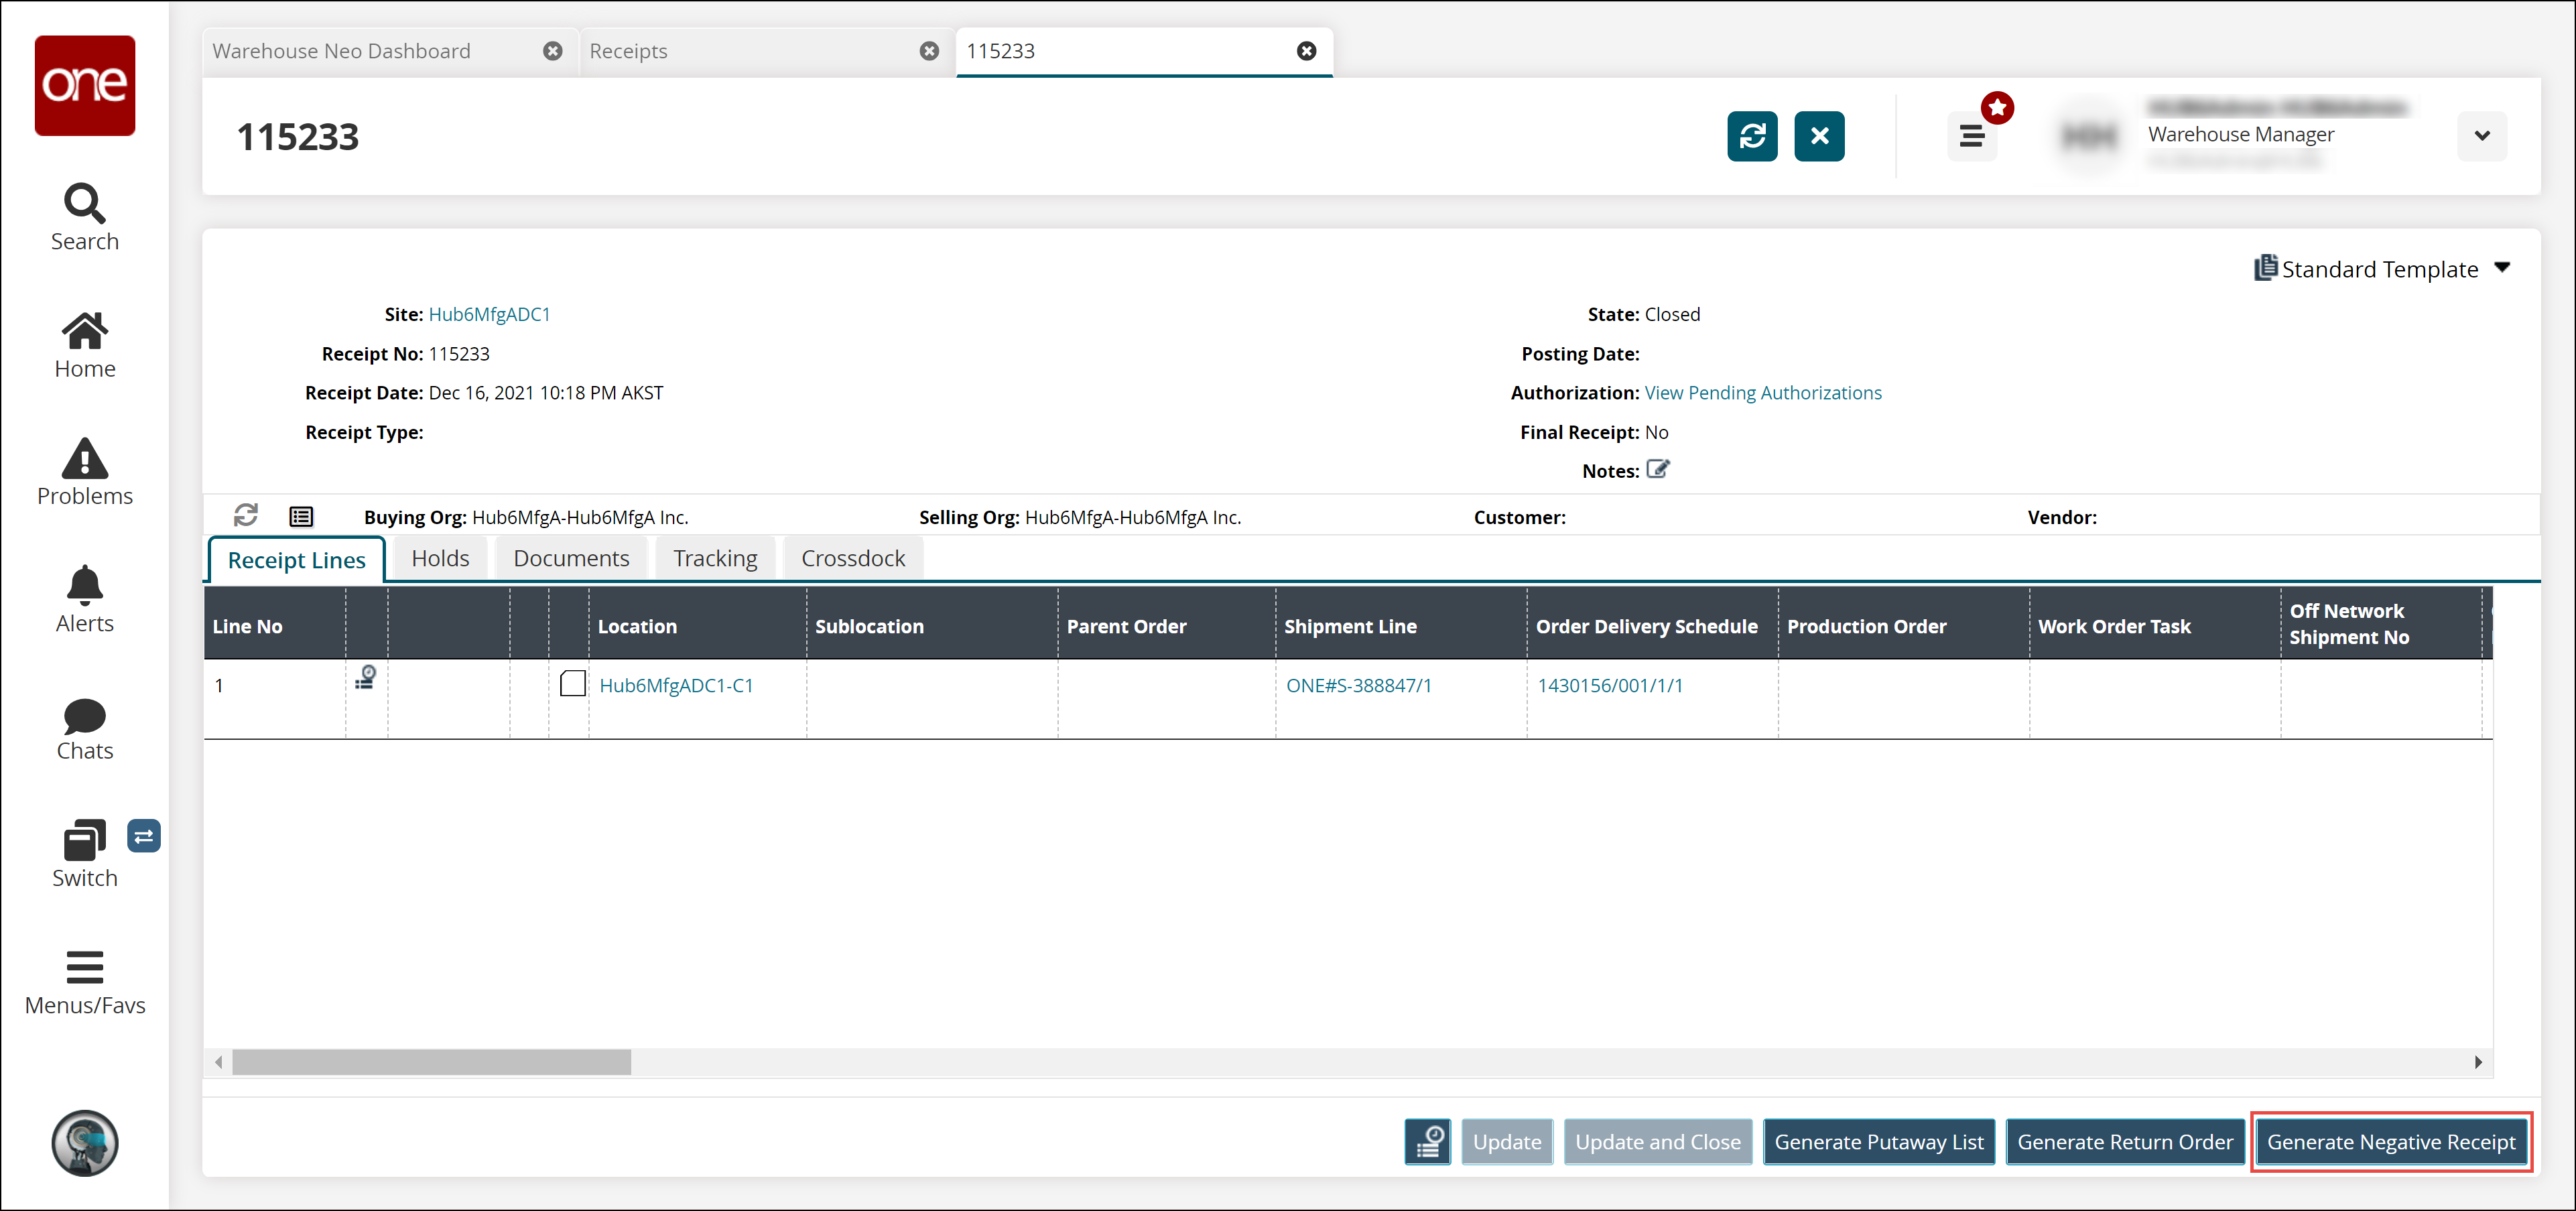Switch to the Crossdock tab
The width and height of the screenshot is (2576, 1211).
[852, 558]
